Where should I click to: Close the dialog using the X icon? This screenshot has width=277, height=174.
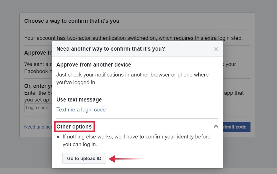[x=216, y=49]
